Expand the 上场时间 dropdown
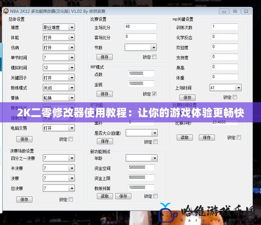Viewport: 261px width, 225px height. click(x=225, y=88)
